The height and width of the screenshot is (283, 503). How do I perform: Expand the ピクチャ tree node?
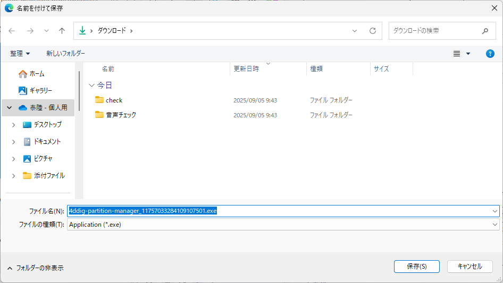tap(13, 159)
